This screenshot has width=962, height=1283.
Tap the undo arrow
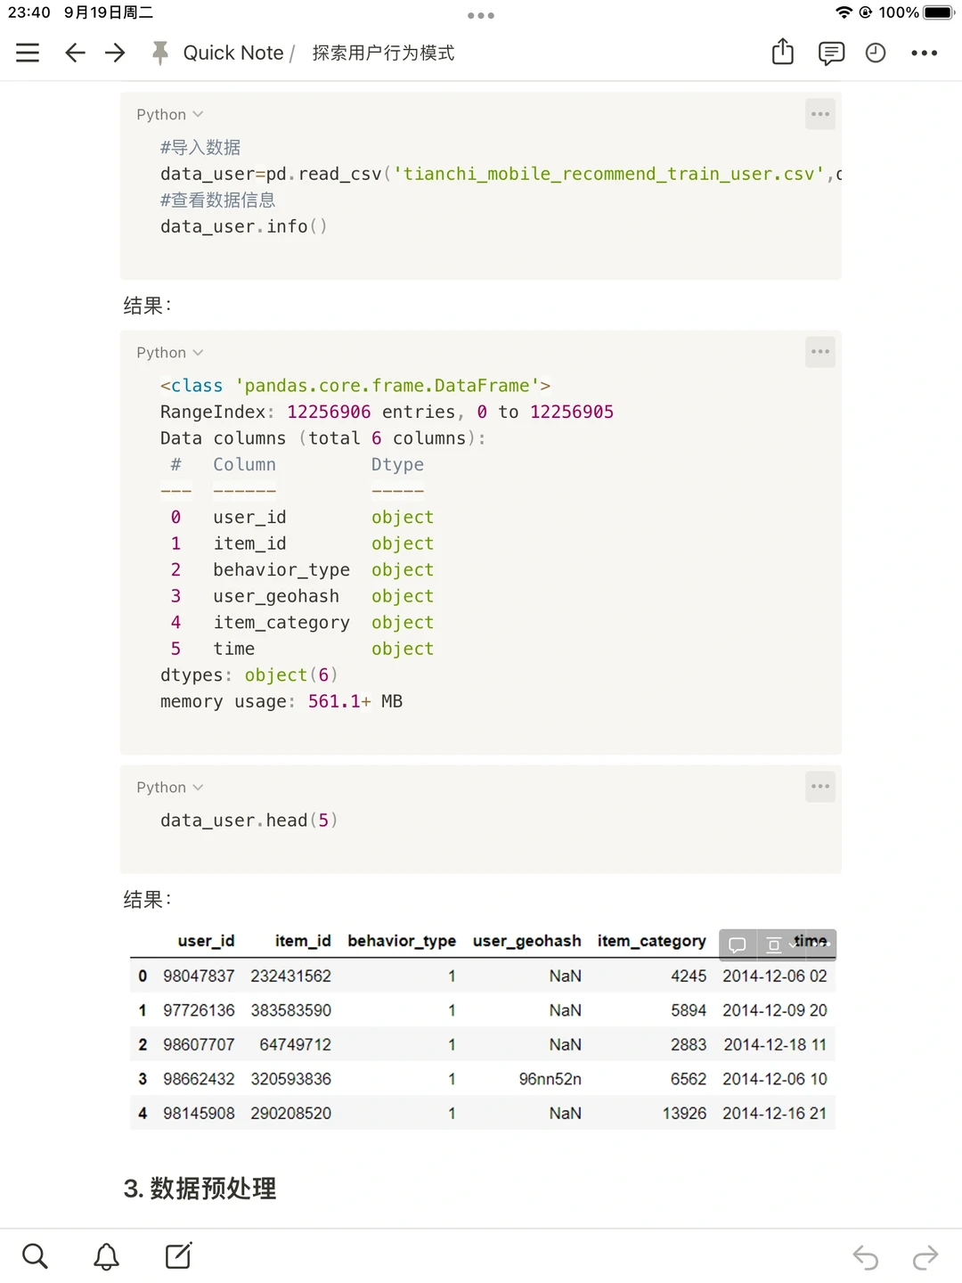click(866, 1257)
